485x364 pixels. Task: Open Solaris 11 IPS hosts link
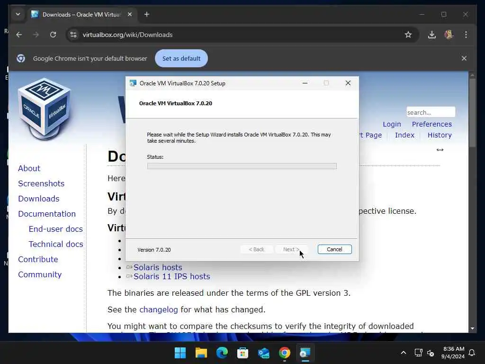coord(171,276)
